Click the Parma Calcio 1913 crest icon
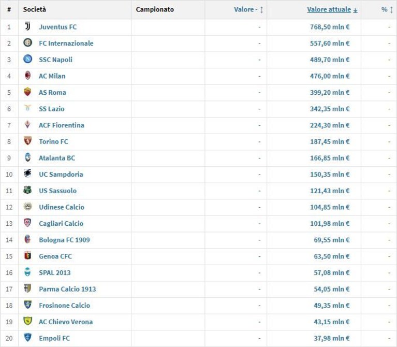This screenshot has height=347, width=397. coord(27,288)
